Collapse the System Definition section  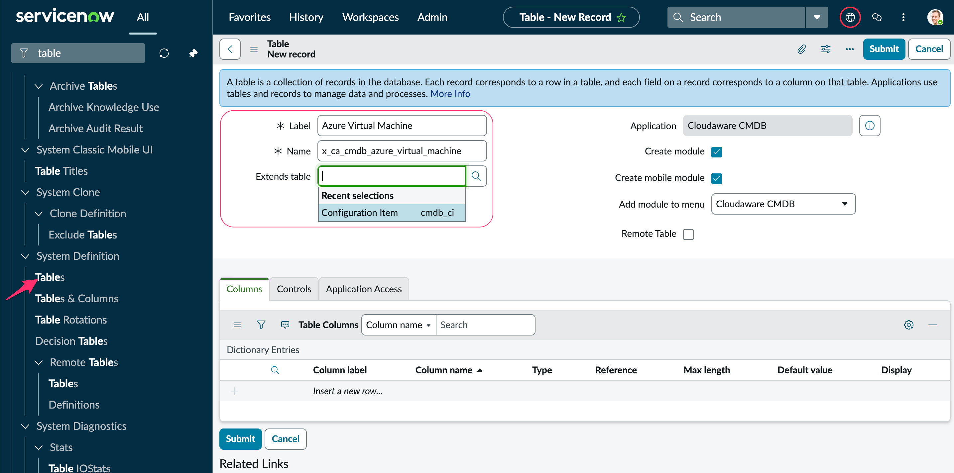click(x=25, y=256)
